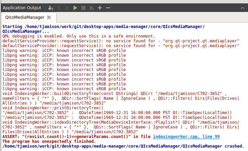Stop the running program
Image resolution: width=248 pixels, height=151 pixels.
pos(83,8)
